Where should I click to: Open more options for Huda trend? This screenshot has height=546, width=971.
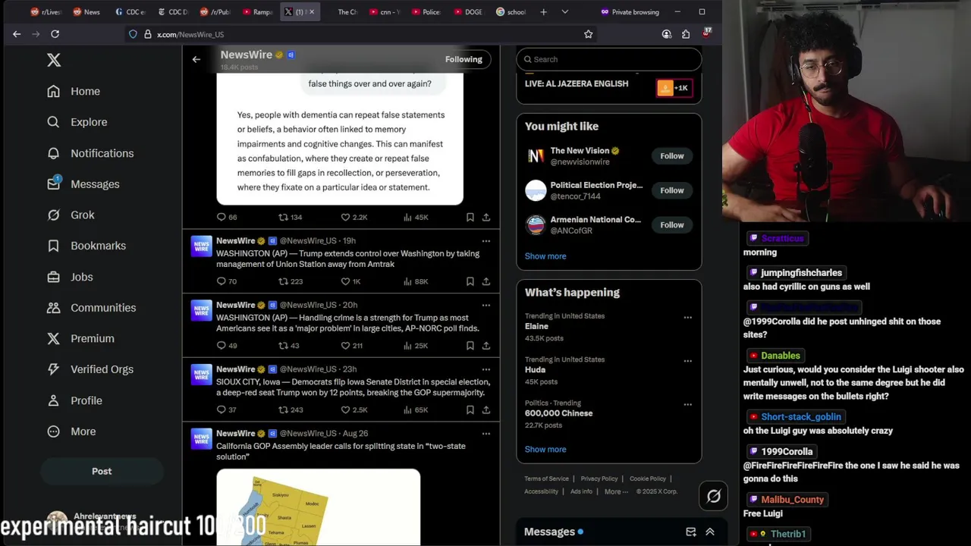(x=687, y=361)
